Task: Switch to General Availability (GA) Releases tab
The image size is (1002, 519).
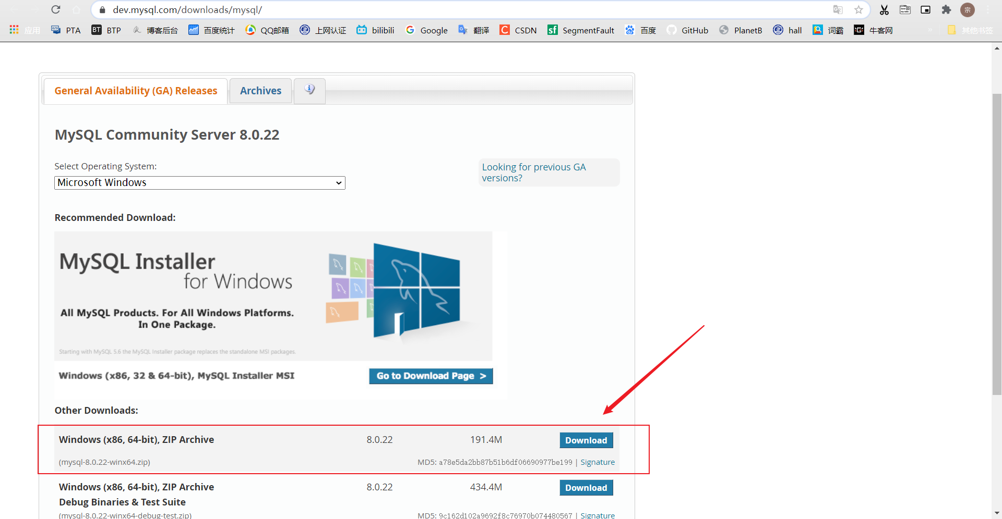Action: coord(136,91)
